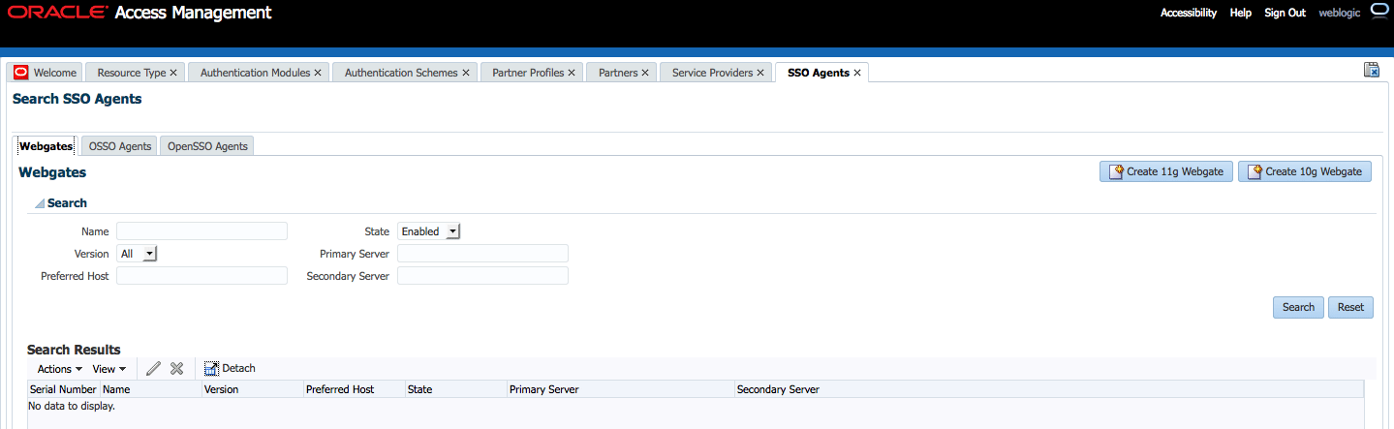
Task: Click the pencil Edit icon in Search Results
Action: pos(153,368)
